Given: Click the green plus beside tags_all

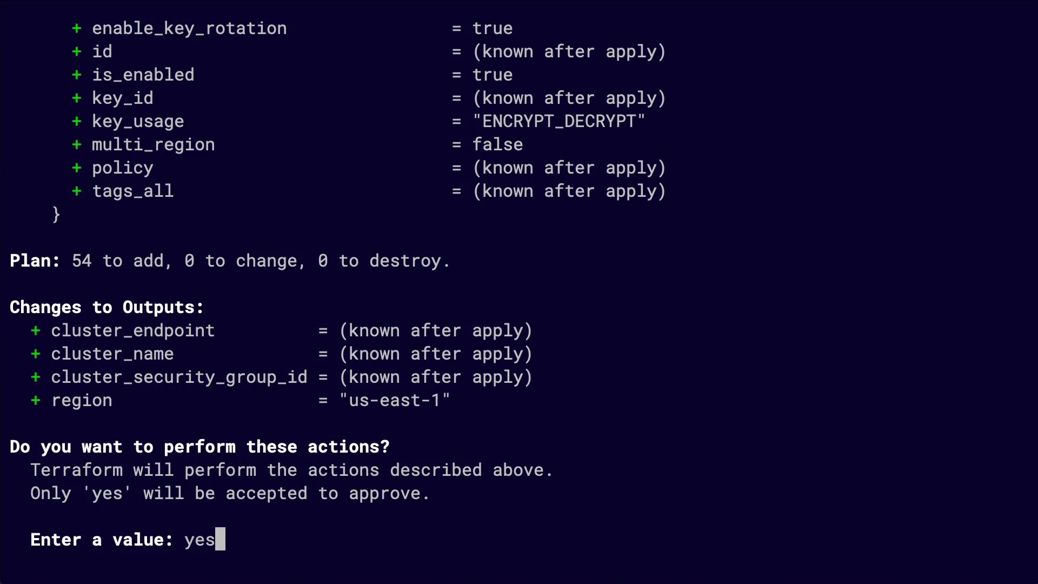Looking at the screenshot, I should click(x=77, y=191).
